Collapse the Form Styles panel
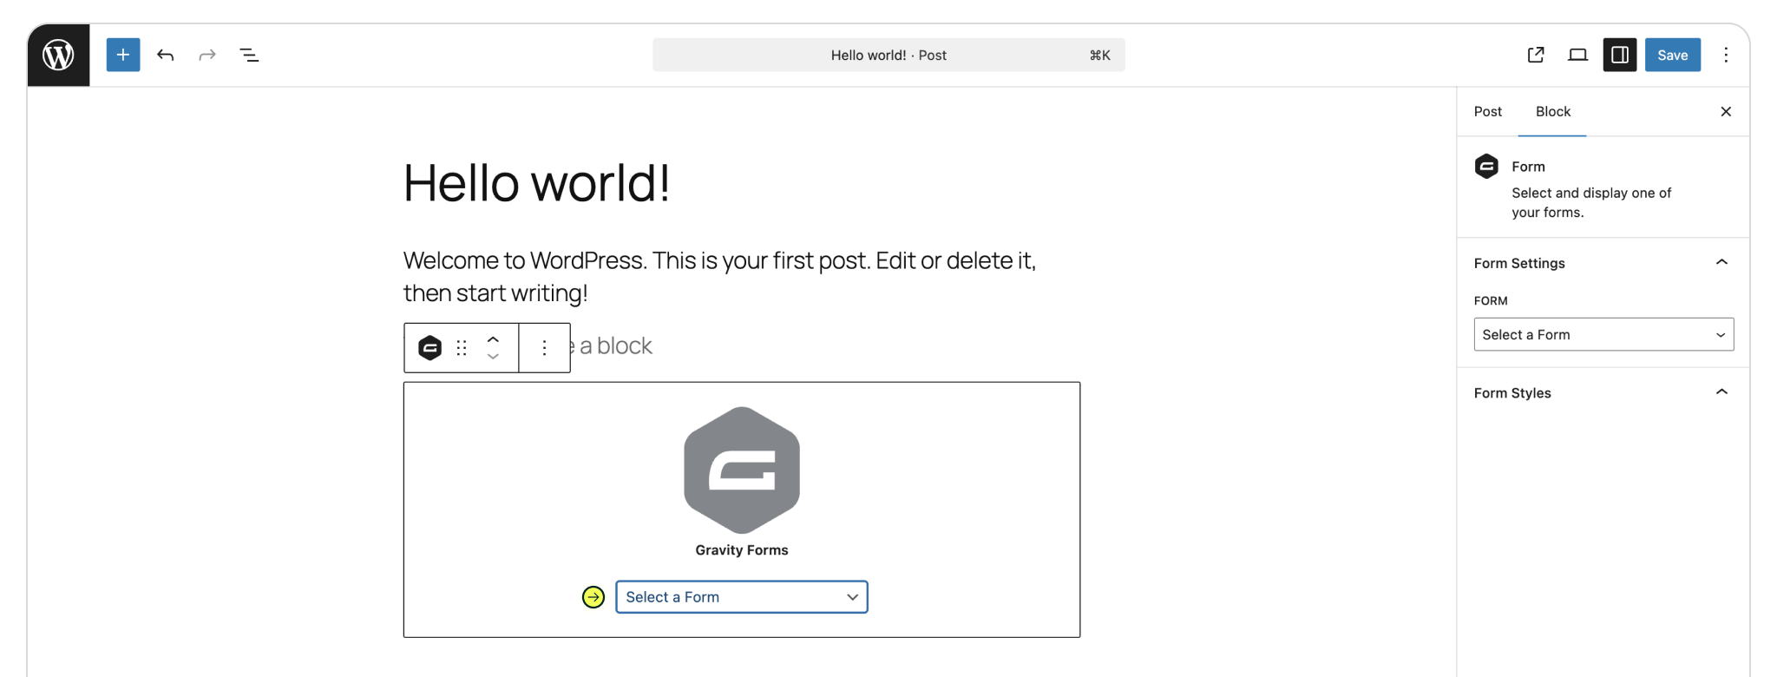 pyautogui.click(x=1722, y=392)
